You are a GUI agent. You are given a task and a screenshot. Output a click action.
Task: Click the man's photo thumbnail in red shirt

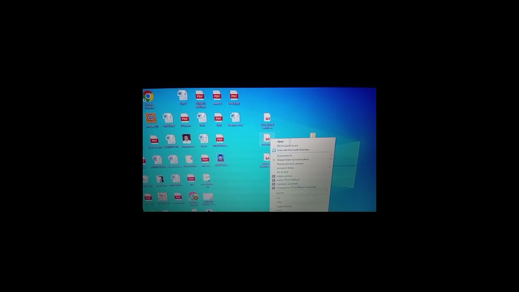(x=187, y=139)
